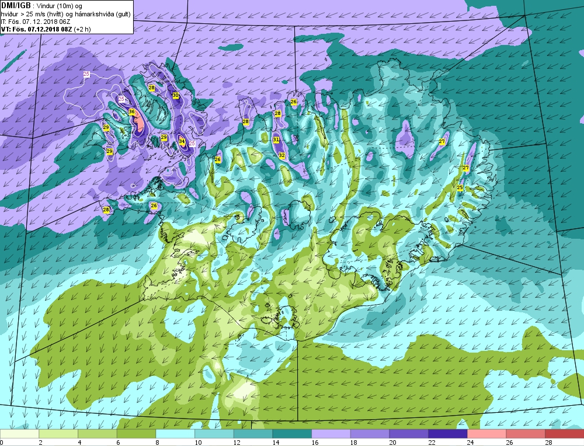This screenshot has height=446, width=584.
Task: Select the legend scale value 14
Action: tap(276, 442)
